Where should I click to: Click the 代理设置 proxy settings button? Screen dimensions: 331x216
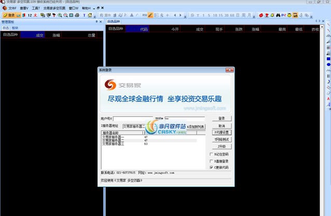click(222, 132)
